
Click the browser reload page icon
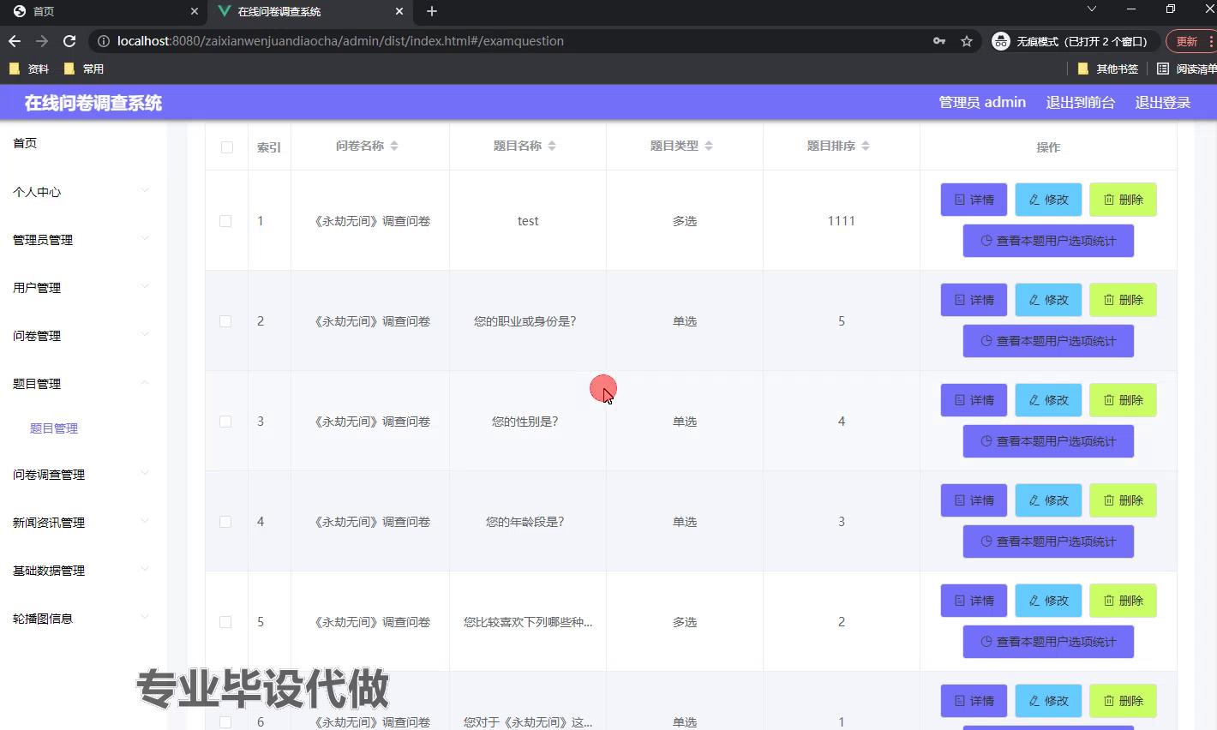click(69, 41)
